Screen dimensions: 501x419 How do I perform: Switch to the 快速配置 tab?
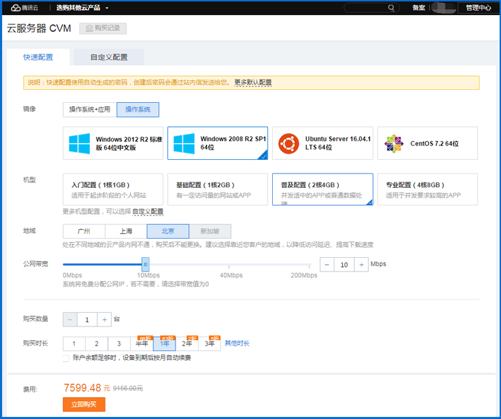click(x=38, y=57)
